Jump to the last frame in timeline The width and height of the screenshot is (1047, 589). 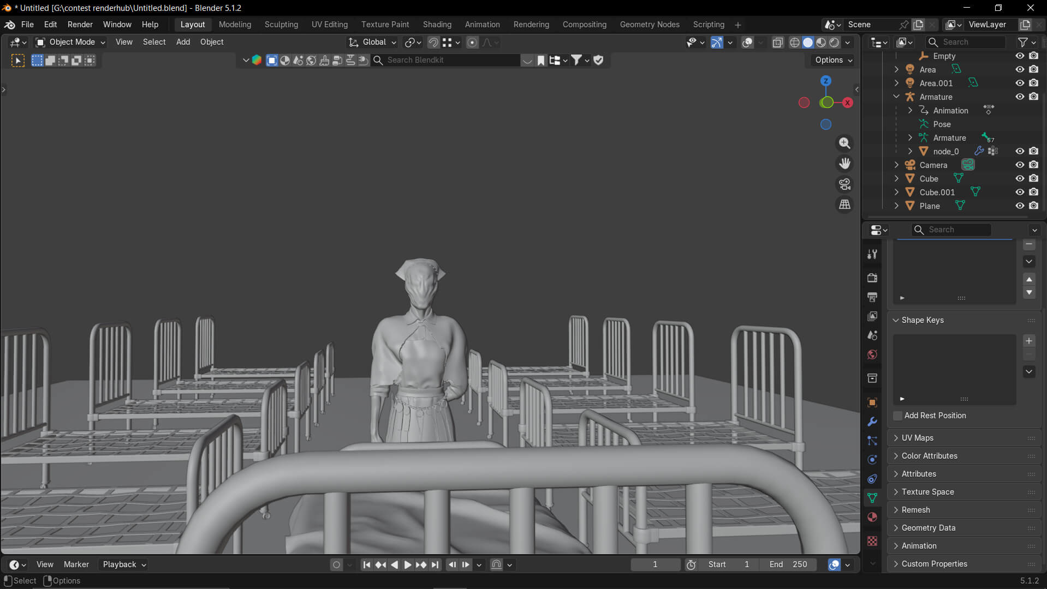pyautogui.click(x=435, y=564)
